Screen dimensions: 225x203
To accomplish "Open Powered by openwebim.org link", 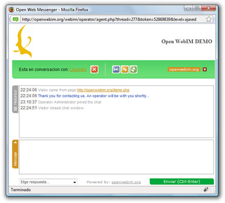I will tap(126, 182).
